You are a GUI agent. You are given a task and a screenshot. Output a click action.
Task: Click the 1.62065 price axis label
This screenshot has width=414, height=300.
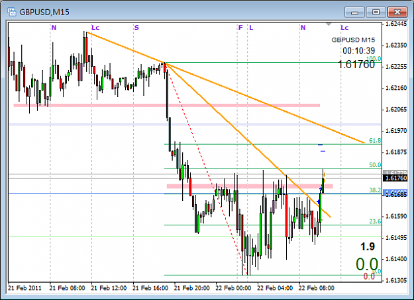396,109
